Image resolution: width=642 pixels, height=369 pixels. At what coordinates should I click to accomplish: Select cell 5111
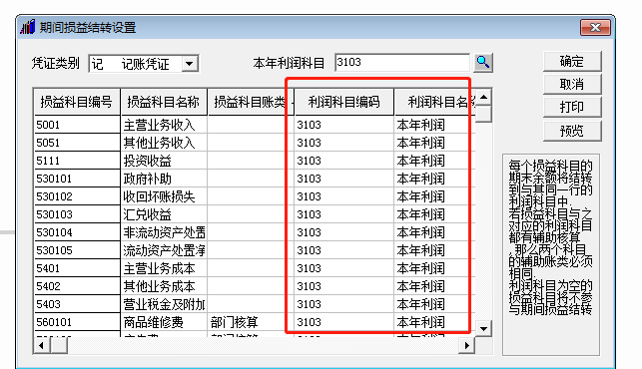point(77,161)
